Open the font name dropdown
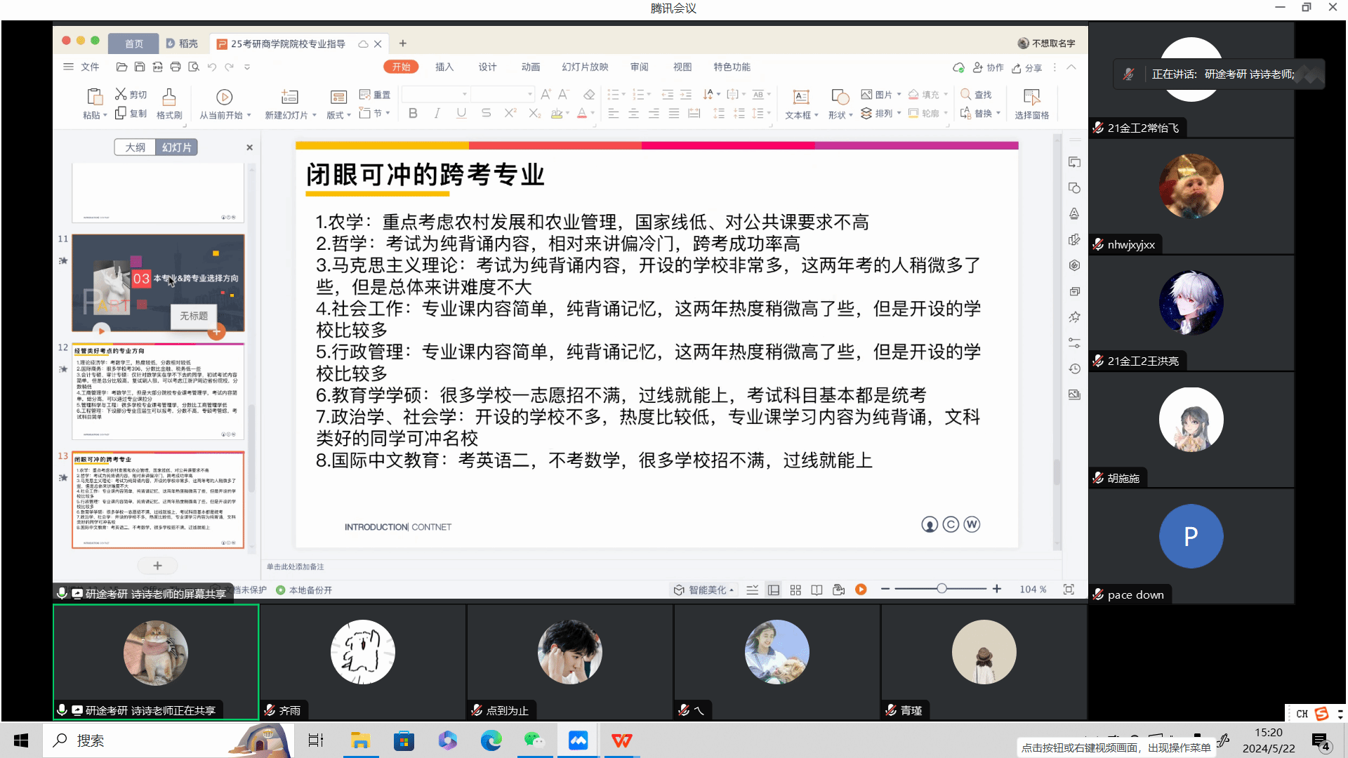The height and width of the screenshot is (758, 1348). (x=464, y=94)
